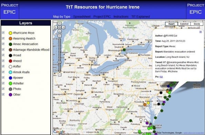
Task: Switch map to Satelliet view
Action: coord(184,24)
